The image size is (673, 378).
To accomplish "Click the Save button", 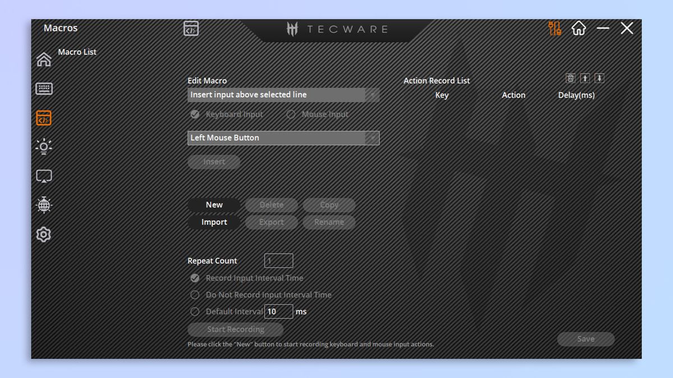I will [586, 339].
